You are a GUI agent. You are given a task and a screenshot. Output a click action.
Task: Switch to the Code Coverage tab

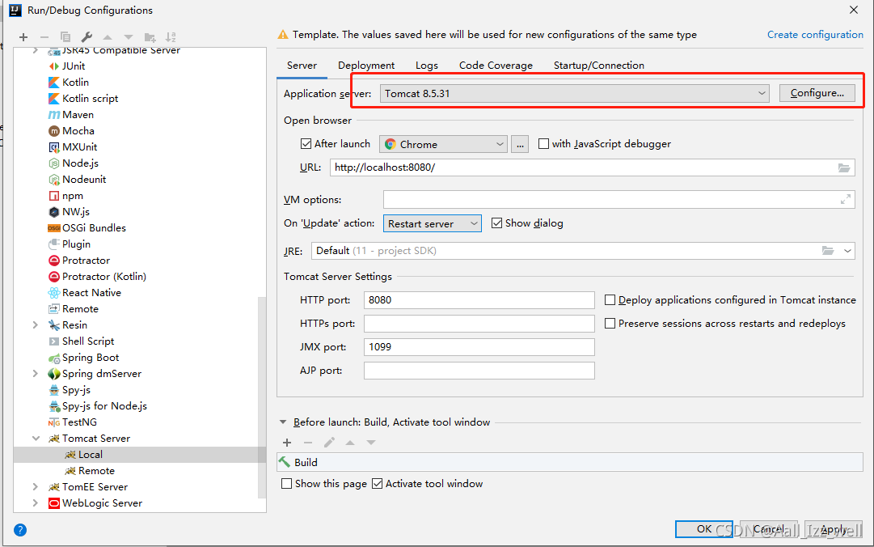496,66
